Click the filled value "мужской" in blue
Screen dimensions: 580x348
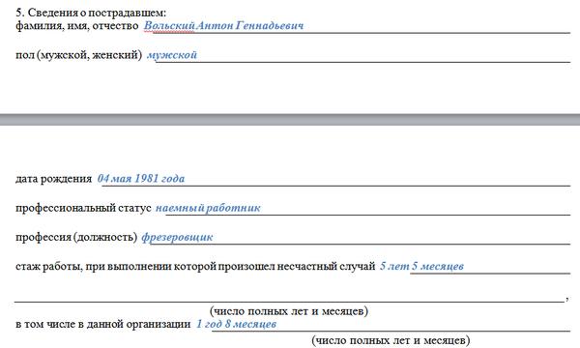(172, 55)
